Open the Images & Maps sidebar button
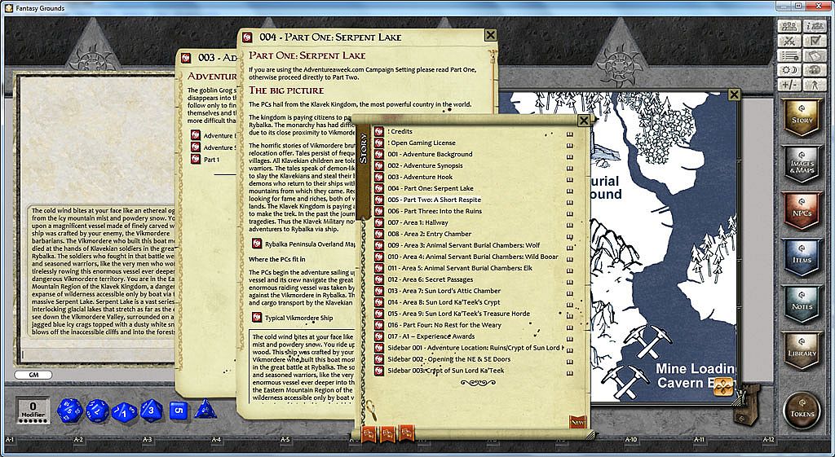Screen dimensions: 835x457 [802, 165]
